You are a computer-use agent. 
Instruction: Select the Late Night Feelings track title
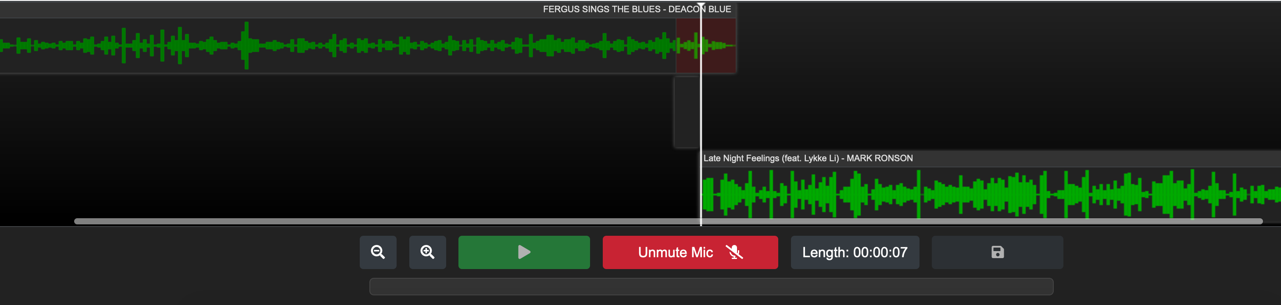pyautogui.click(x=808, y=159)
